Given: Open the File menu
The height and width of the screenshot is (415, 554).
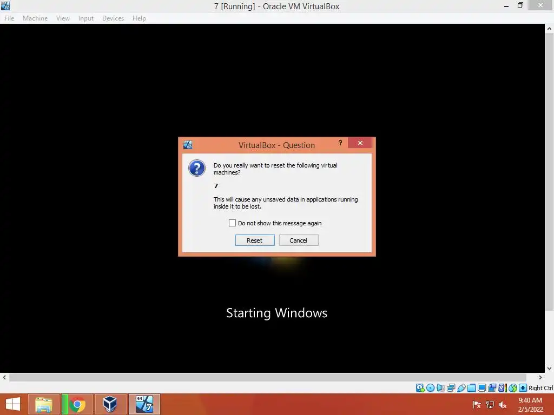Looking at the screenshot, I should [9, 18].
